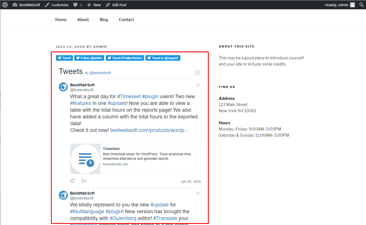Open the Timesheet card title
This screenshot has width=366, height=225.
(x=111, y=149)
